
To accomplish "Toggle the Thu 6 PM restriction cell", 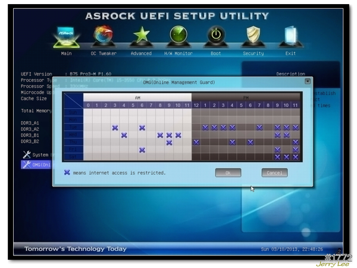I will (250, 143).
